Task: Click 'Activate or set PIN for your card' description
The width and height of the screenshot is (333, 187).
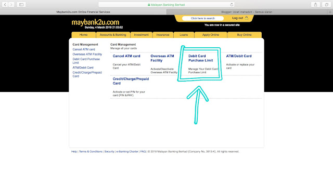Action: tap(129, 94)
